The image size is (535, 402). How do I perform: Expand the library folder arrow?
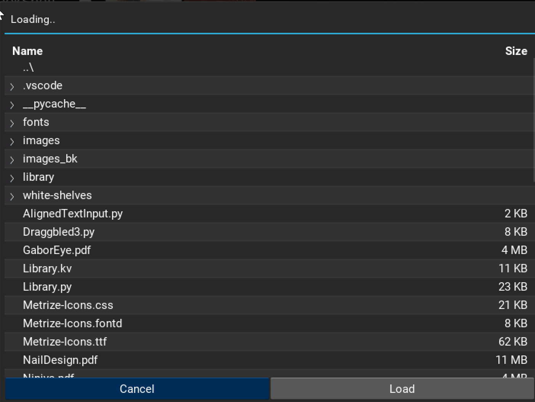pos(12,178)
